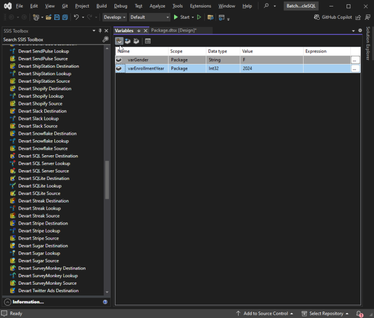Screen dimensions: 374x318
Task: Open the Grid Options icon
Action: click(148, 41)
